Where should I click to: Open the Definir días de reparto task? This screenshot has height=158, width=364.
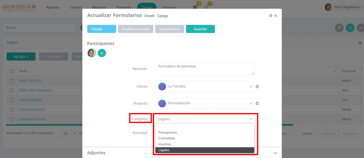pos(35,90)
